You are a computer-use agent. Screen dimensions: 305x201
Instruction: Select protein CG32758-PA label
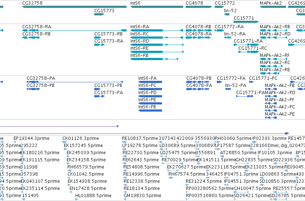point(41,78)
